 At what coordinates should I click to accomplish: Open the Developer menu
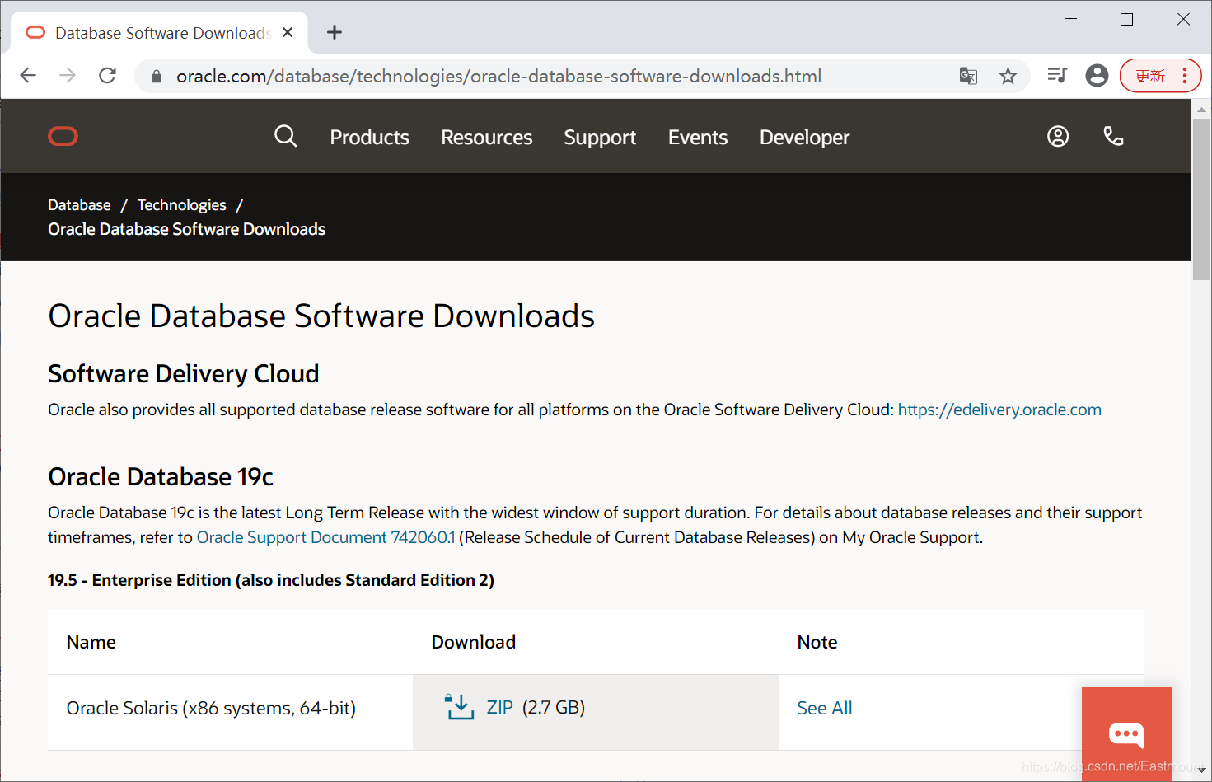[x=804, y=138]
